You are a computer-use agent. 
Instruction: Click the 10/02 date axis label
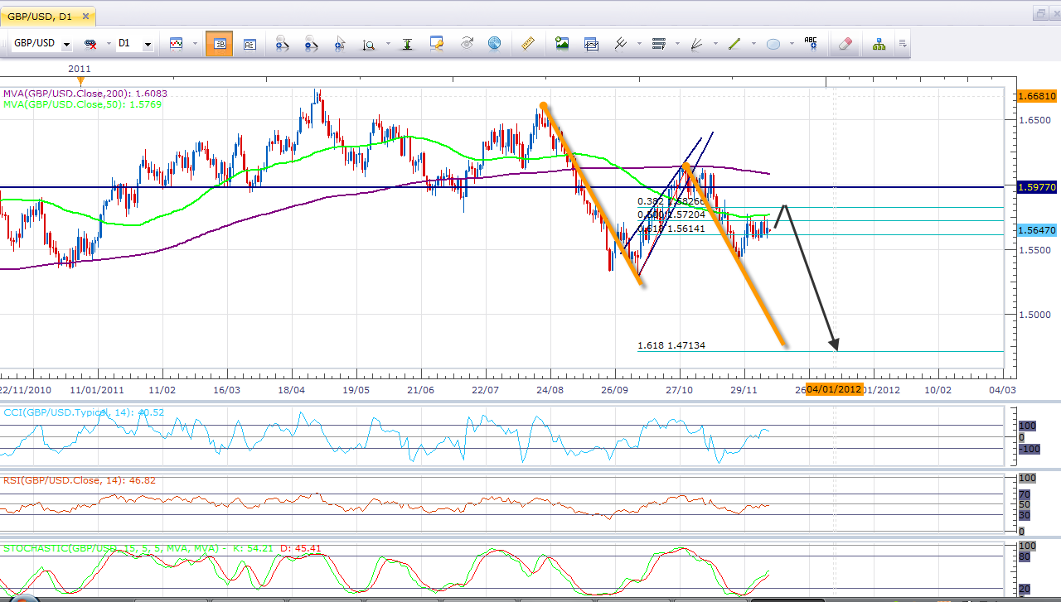pyautogui.click(x=938, y=389)
